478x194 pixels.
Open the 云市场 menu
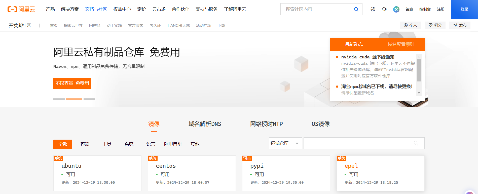point(159,9)
